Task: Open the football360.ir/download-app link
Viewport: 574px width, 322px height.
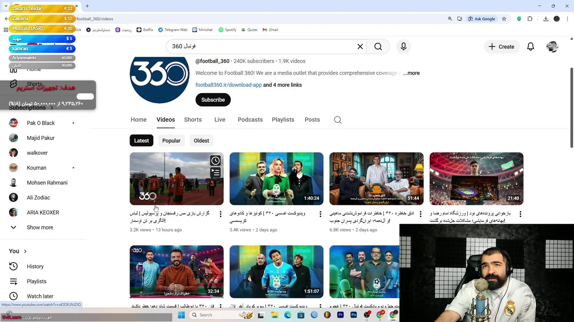Action: coord(228,85)
